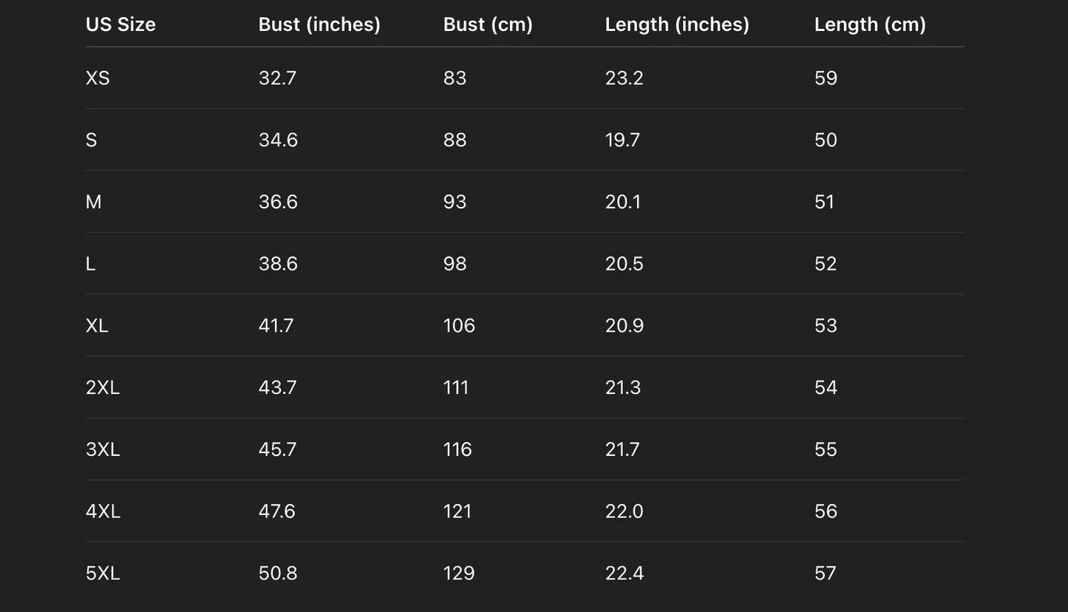This screenshot has height=612, width=1068.
Task: Select the 4XL size row label
Action: [x=103, y=511]
